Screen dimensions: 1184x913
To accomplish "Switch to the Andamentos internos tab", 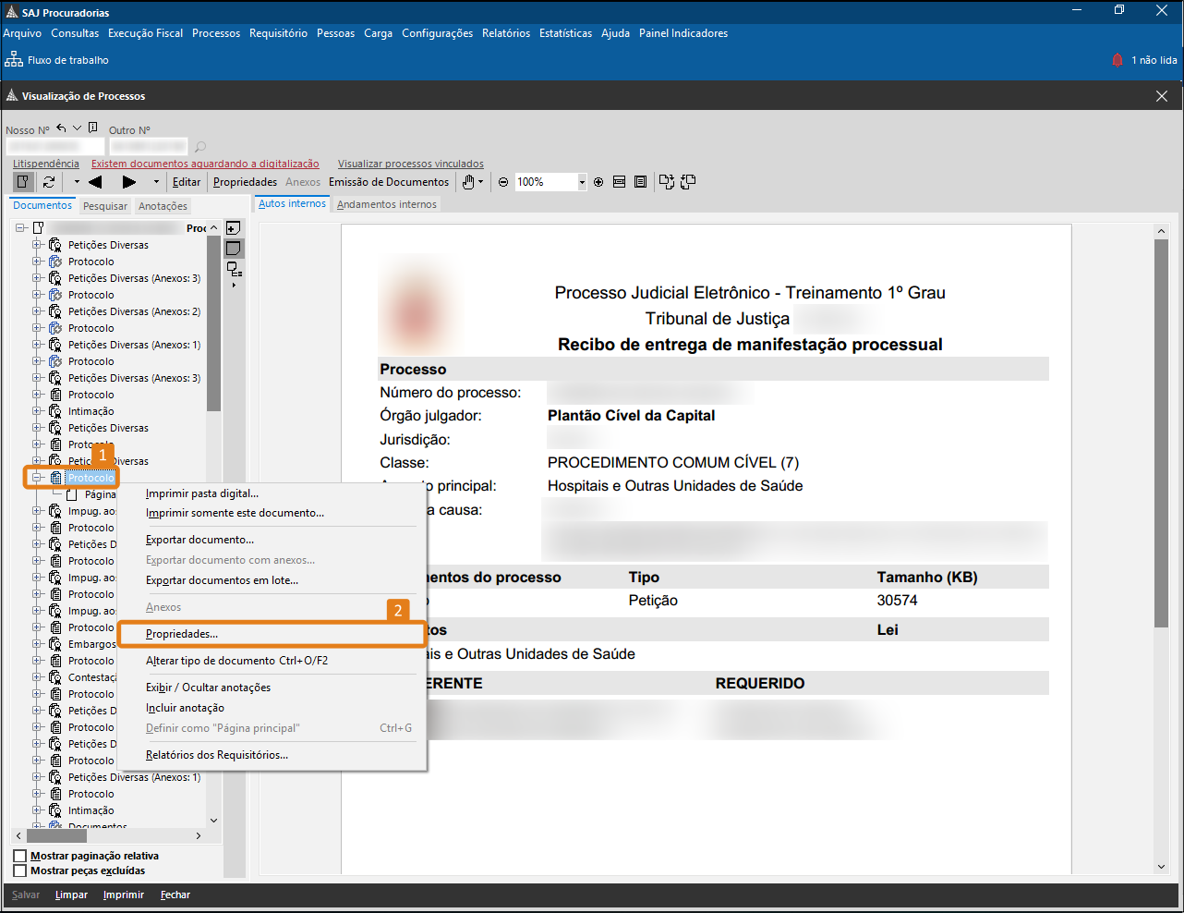I will (x=387, y=204).
